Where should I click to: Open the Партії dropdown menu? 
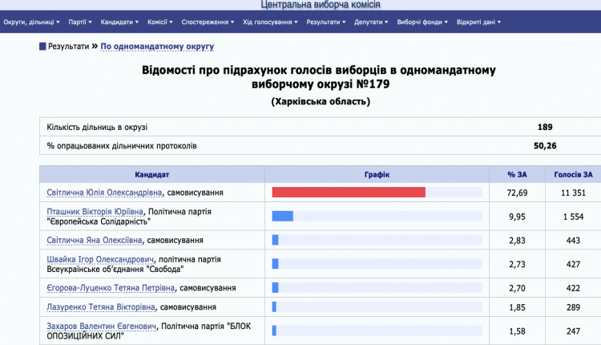tap(80, 22)
